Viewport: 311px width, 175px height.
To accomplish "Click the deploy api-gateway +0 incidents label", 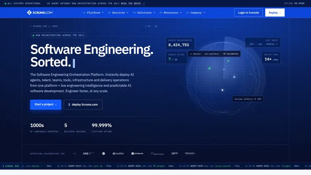I will [x=214, y=54].
